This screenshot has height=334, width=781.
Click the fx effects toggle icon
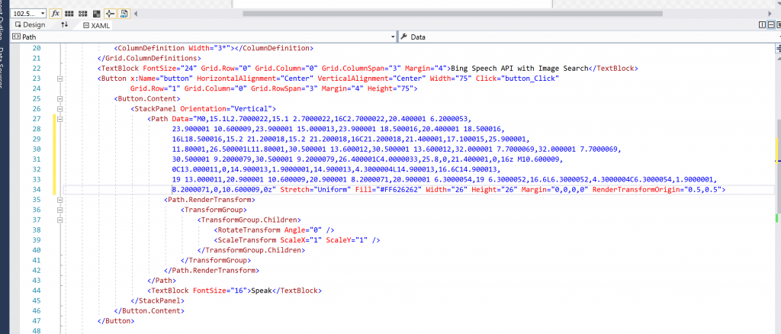56,13
